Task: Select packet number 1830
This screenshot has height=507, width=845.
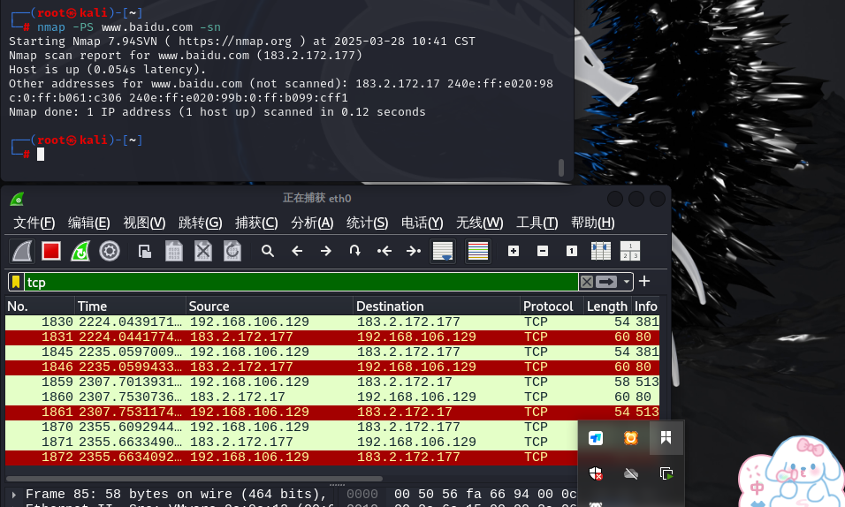Action: [x=332, y=322]
